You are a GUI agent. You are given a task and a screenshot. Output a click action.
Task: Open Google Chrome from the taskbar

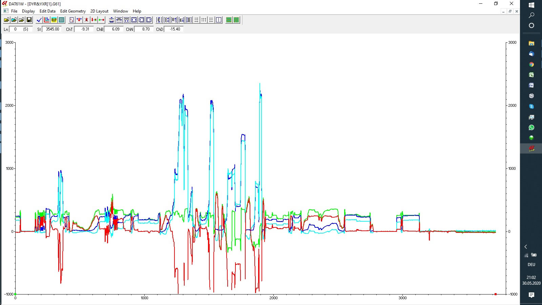click(531, 64)
